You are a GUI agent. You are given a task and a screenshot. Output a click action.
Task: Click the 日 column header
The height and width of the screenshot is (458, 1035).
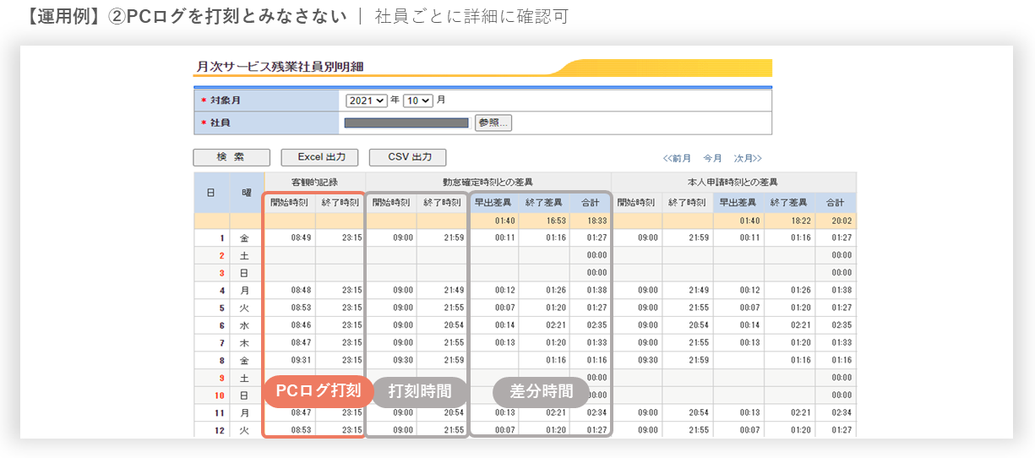(211, 193)
